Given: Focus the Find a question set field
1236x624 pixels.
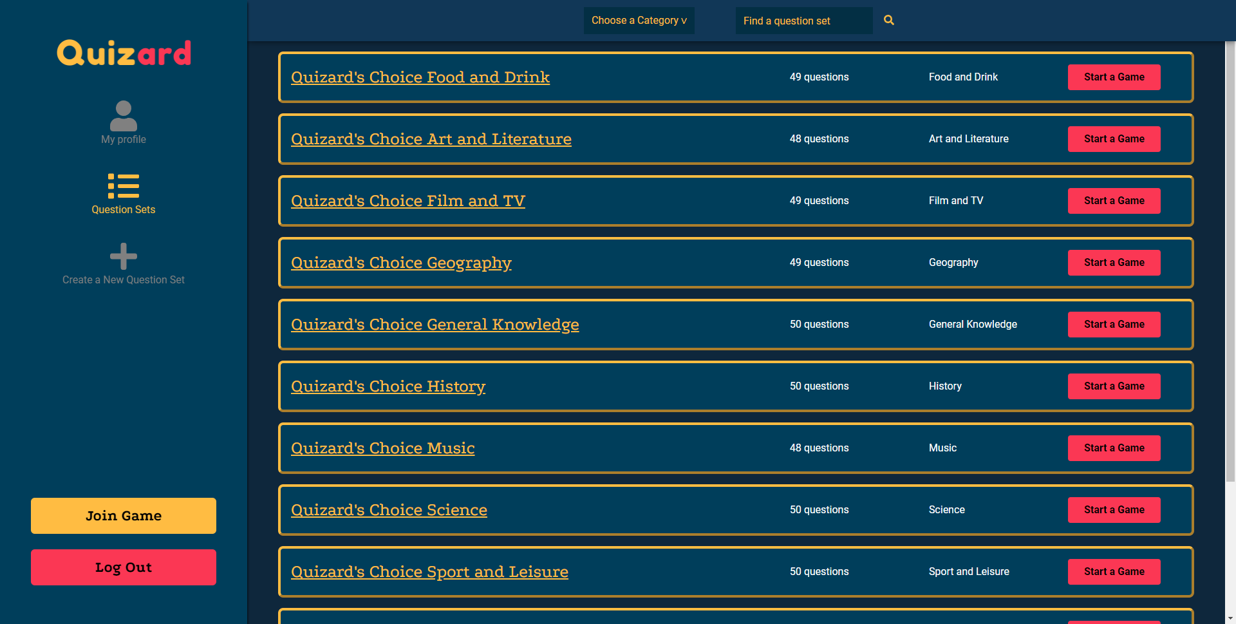Looking at the screenshot, I should coord(804,21).
